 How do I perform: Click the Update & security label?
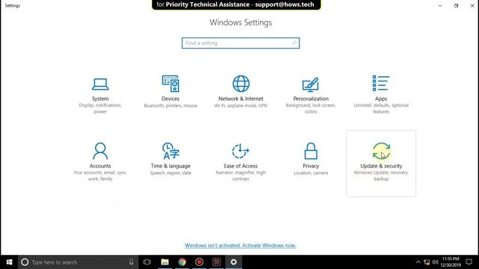381,166
